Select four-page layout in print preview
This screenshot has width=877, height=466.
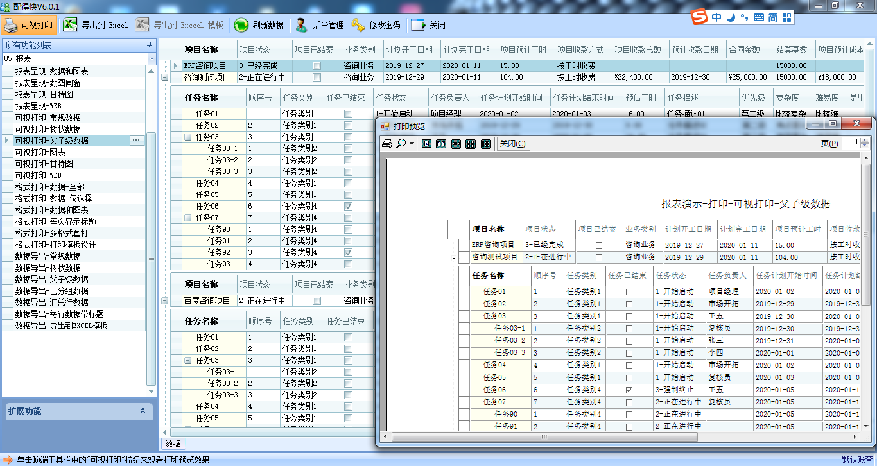pos(471,144)
